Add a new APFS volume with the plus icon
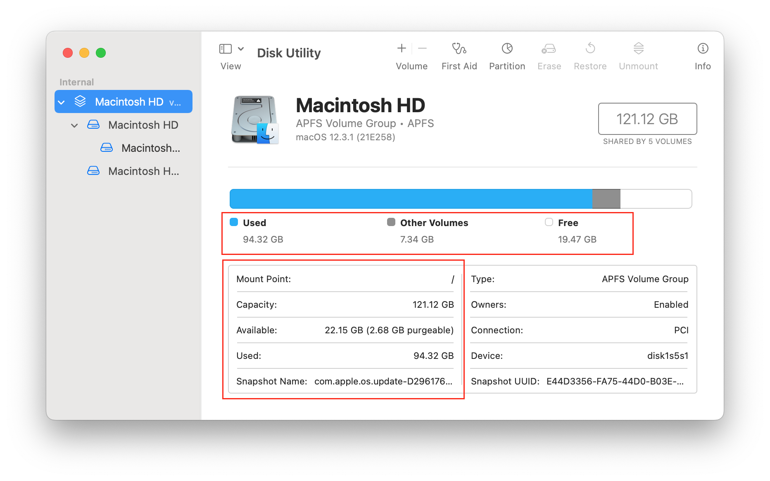This screenshot has height=481, width=770. (401, 48)
